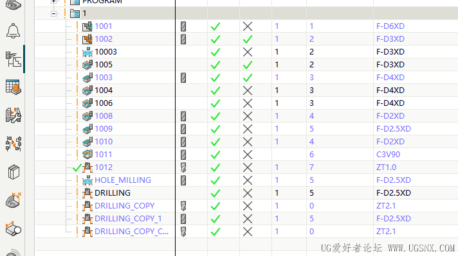Image resolution: width=458 pixels, height=256 pixels.
Task: Select operation 1002 in the tree
Action: 104,39
